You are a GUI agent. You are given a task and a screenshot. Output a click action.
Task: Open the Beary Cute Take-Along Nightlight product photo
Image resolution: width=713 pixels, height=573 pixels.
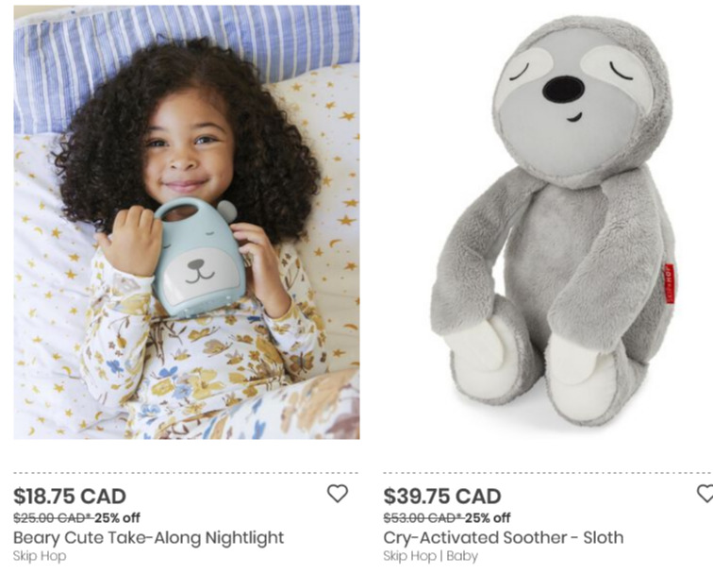[x=187, y=222]
